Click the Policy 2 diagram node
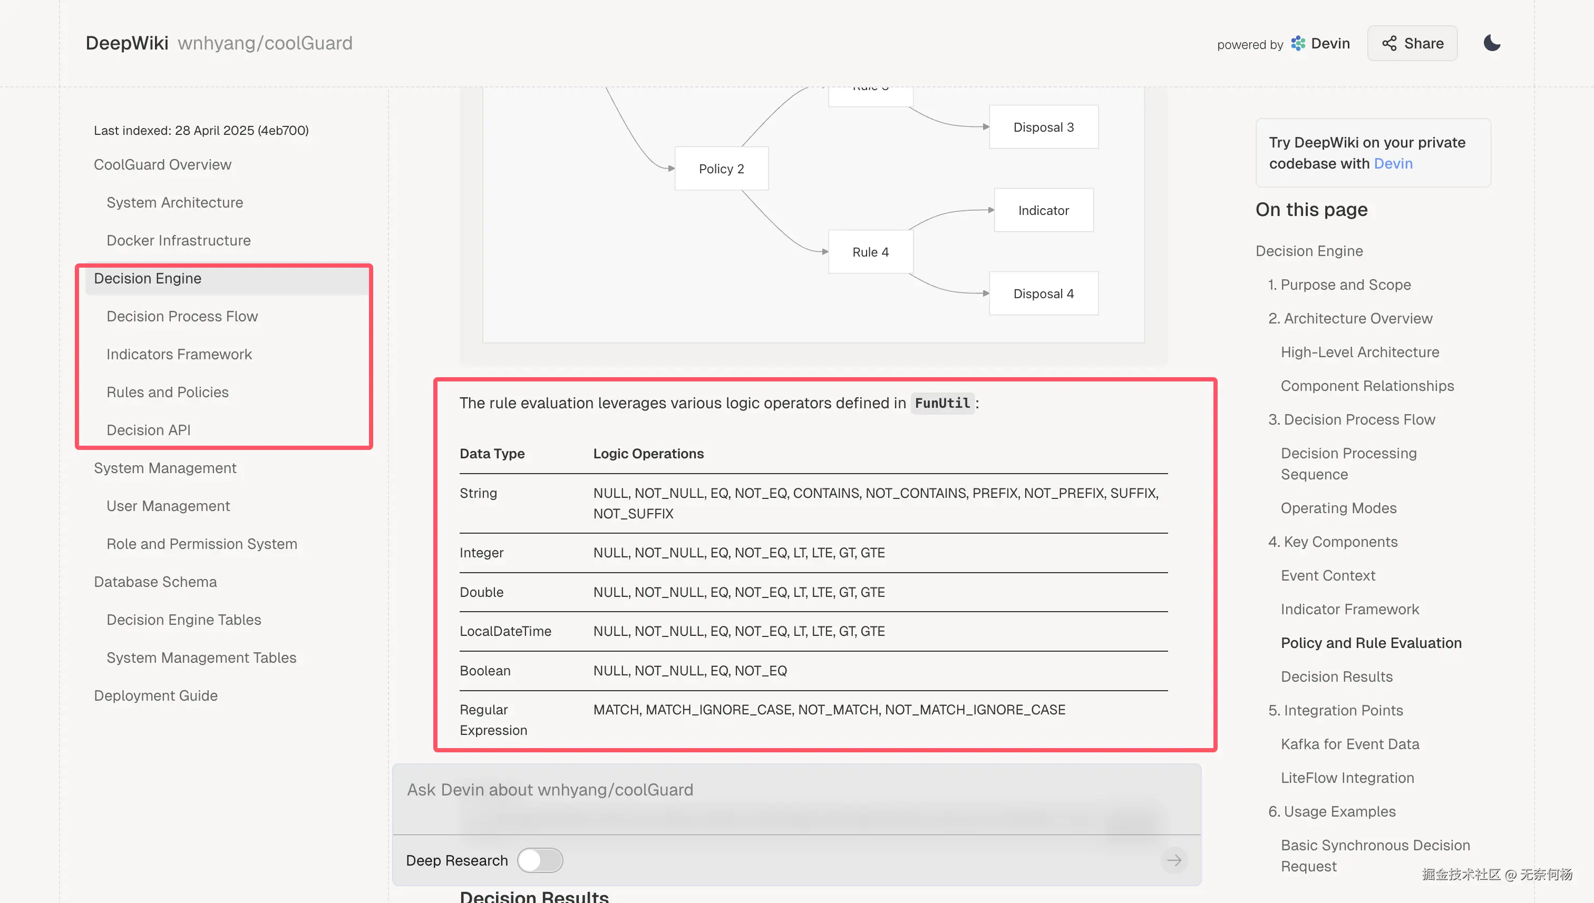Screen dimensions: 1594x903 pos(721,169)
